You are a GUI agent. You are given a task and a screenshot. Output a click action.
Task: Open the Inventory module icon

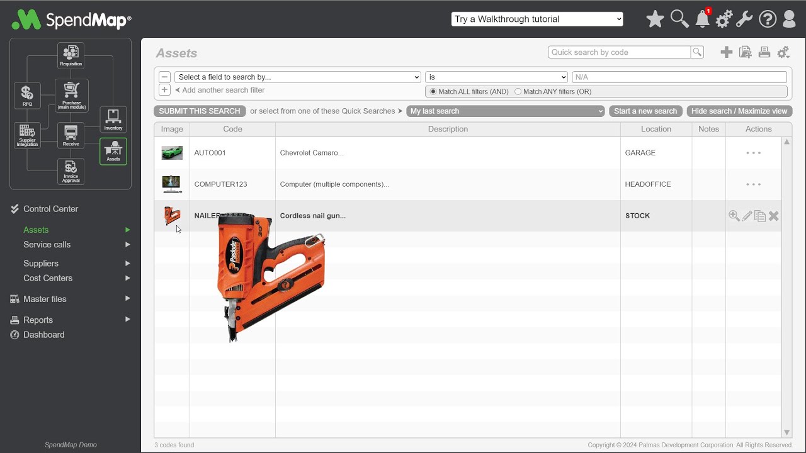pyautogui.click(x=113, y=120)
